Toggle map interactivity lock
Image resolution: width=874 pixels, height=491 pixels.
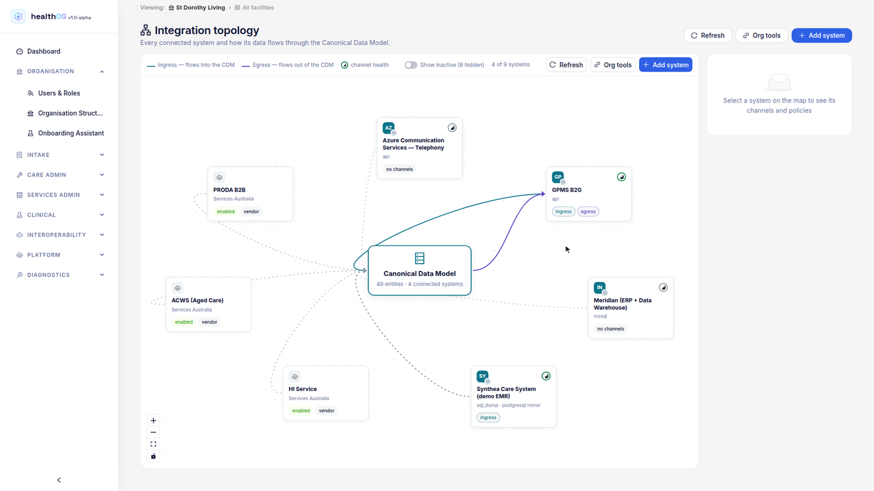tap(154, 456)
